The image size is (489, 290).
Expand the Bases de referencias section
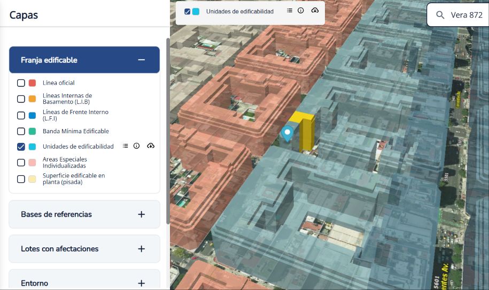click(x=84, y=214)
